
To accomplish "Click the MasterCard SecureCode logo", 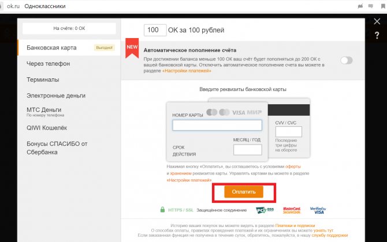I will pyautogui.click(x=292, y=210).
